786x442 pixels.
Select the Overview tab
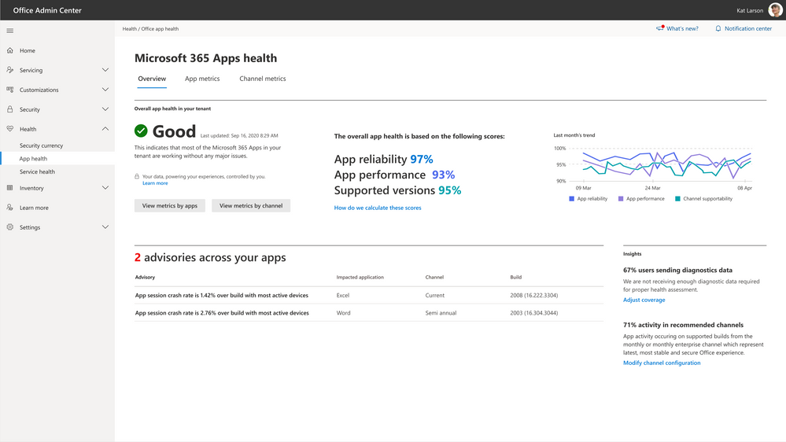click(x=152, y=79)
